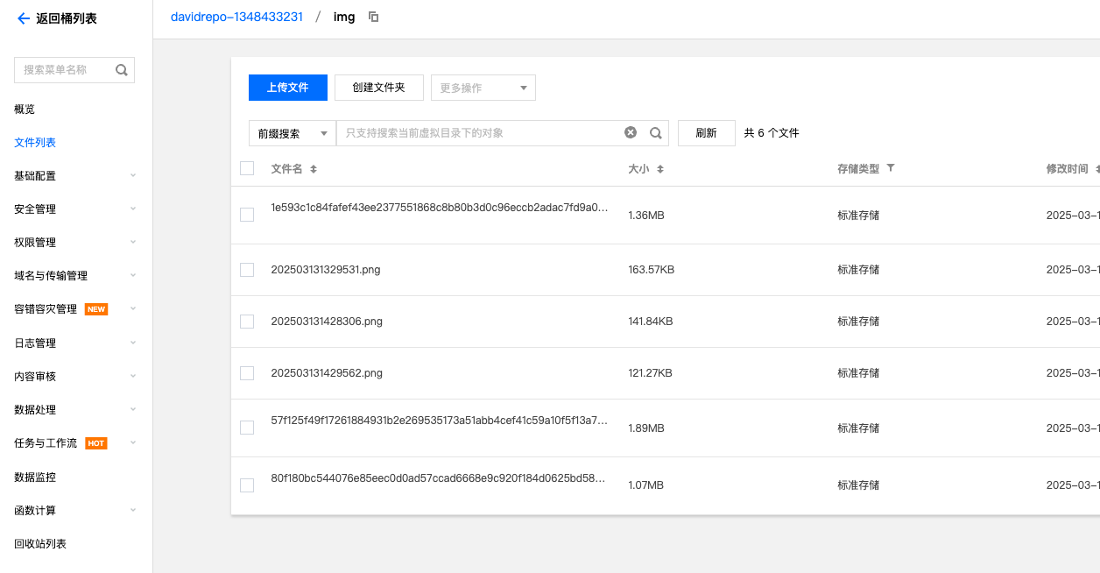Toggle the select-all checkbox in table header
This screenshot has height=573, width=1100.
point(247,168)
